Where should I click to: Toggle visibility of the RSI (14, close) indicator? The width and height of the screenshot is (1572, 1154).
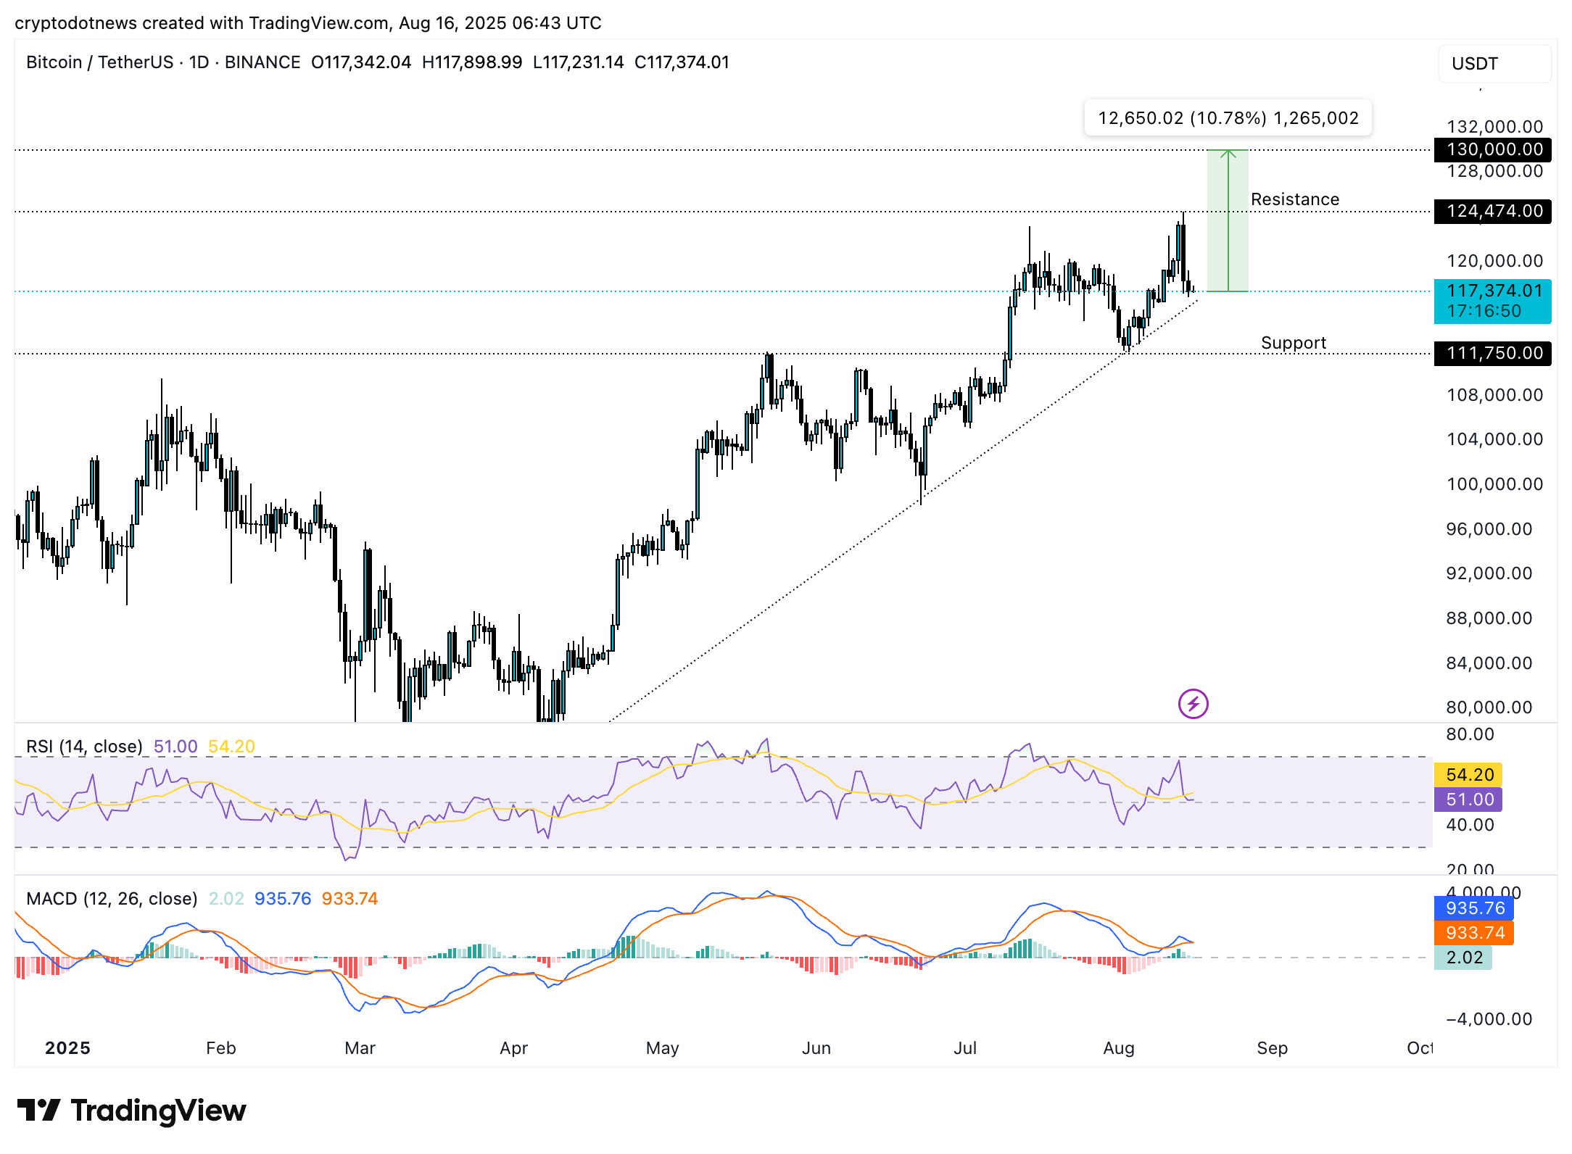click(x=84, y=745)
